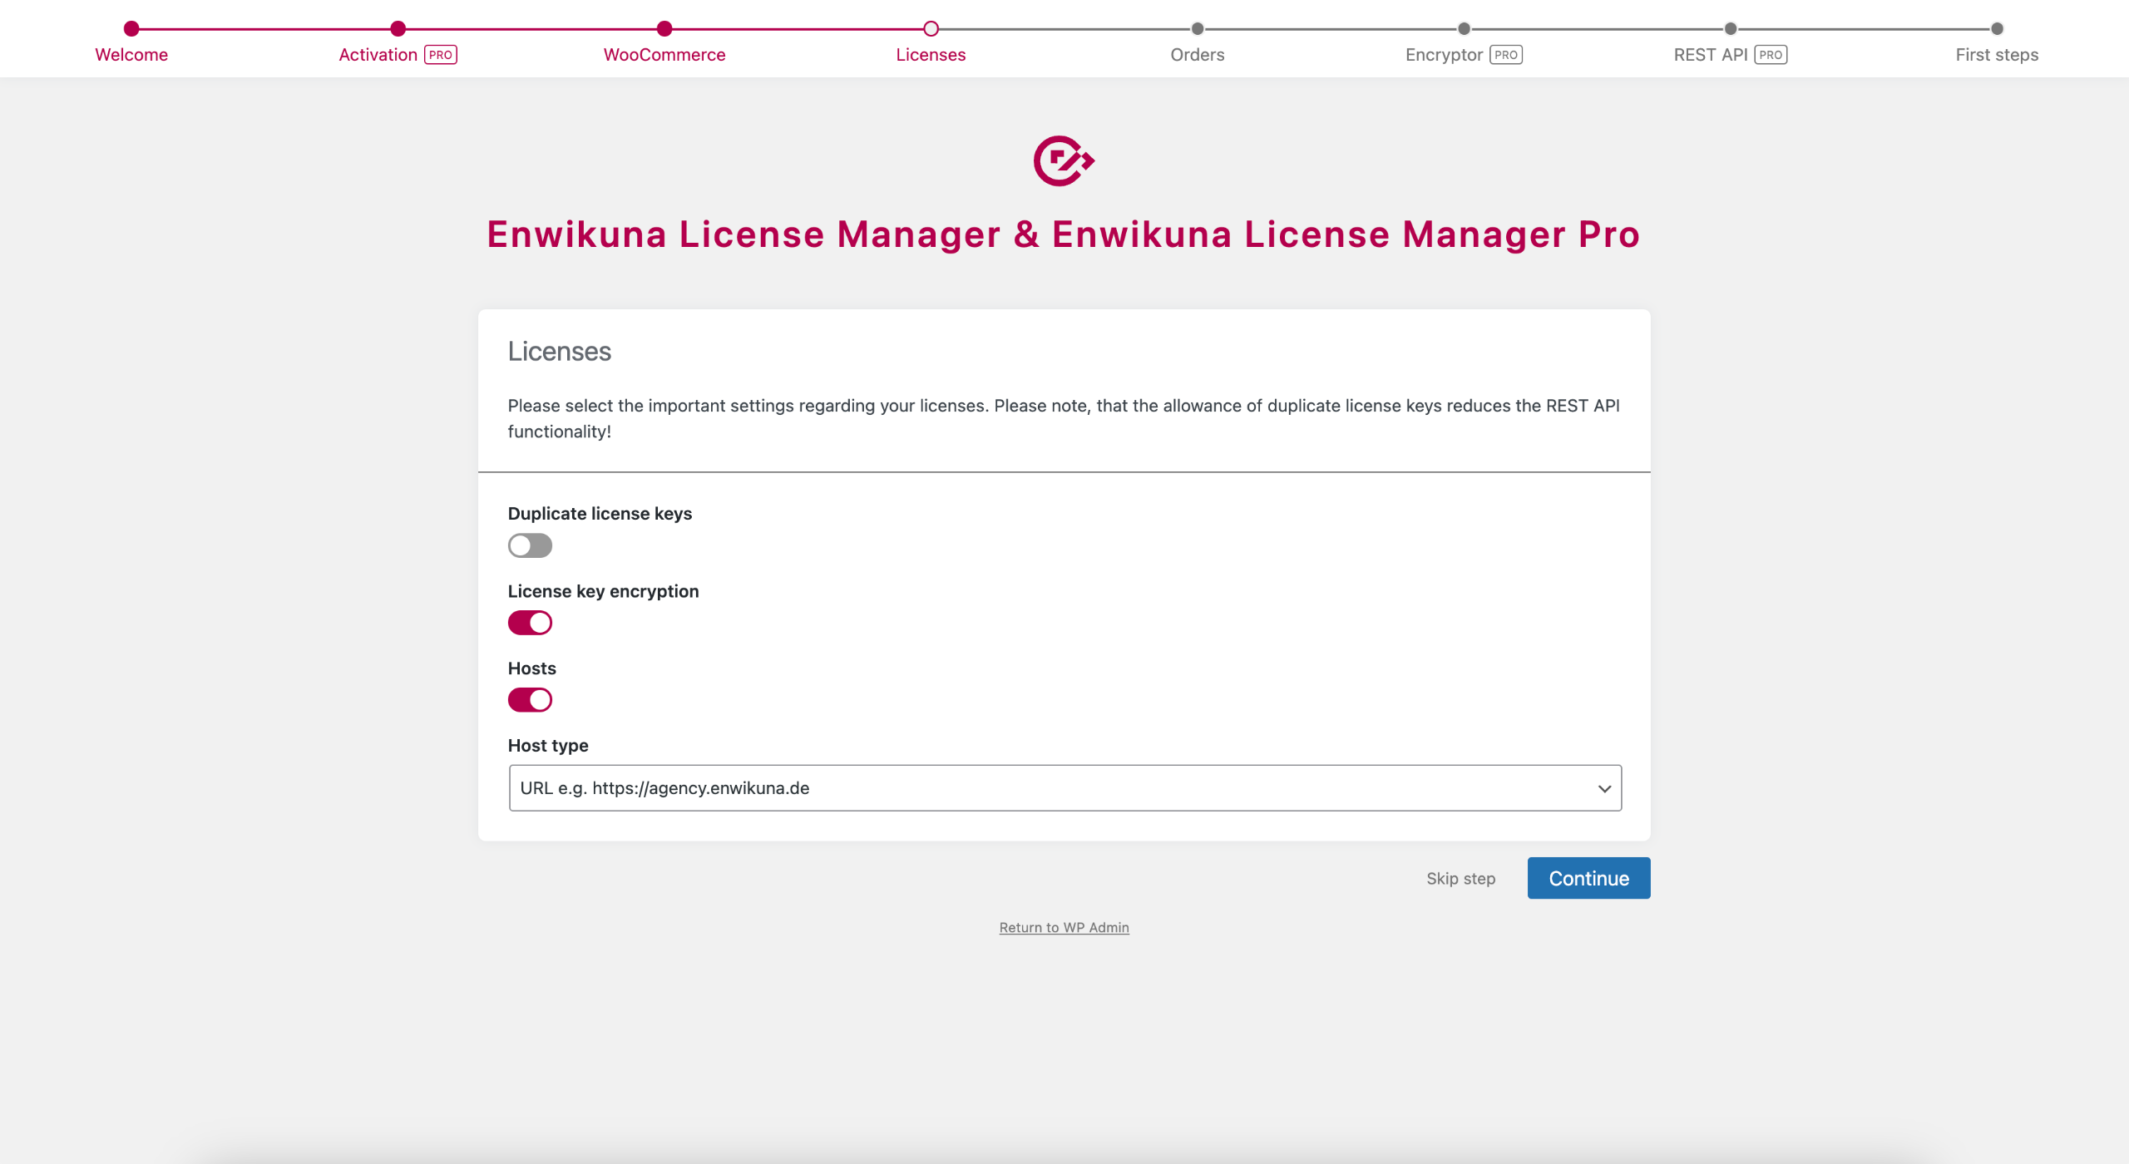
Task: Turn off the Hosts toggle
Action: coord(530,700)
